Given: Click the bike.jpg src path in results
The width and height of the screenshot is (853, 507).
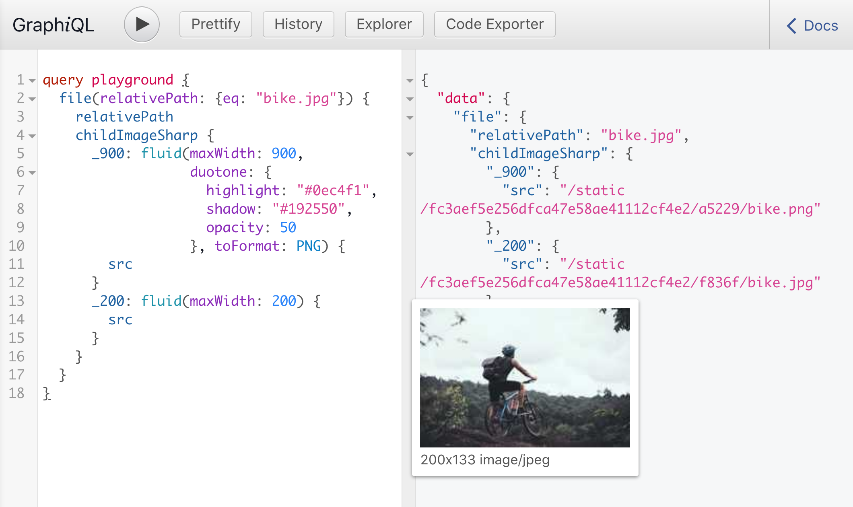Looking at the screenshot, I should [620, 282].
